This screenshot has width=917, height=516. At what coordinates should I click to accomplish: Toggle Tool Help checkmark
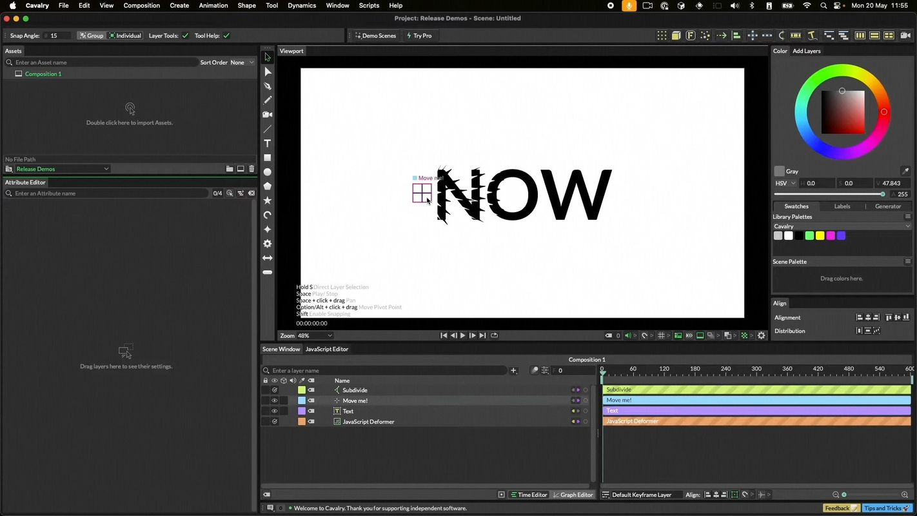point(226,35)
